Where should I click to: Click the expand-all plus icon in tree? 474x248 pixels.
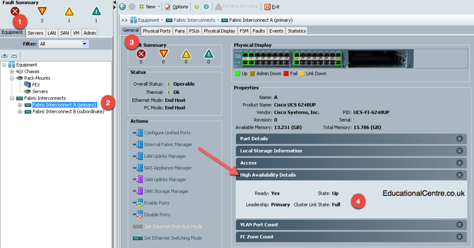tap(5, 55)
